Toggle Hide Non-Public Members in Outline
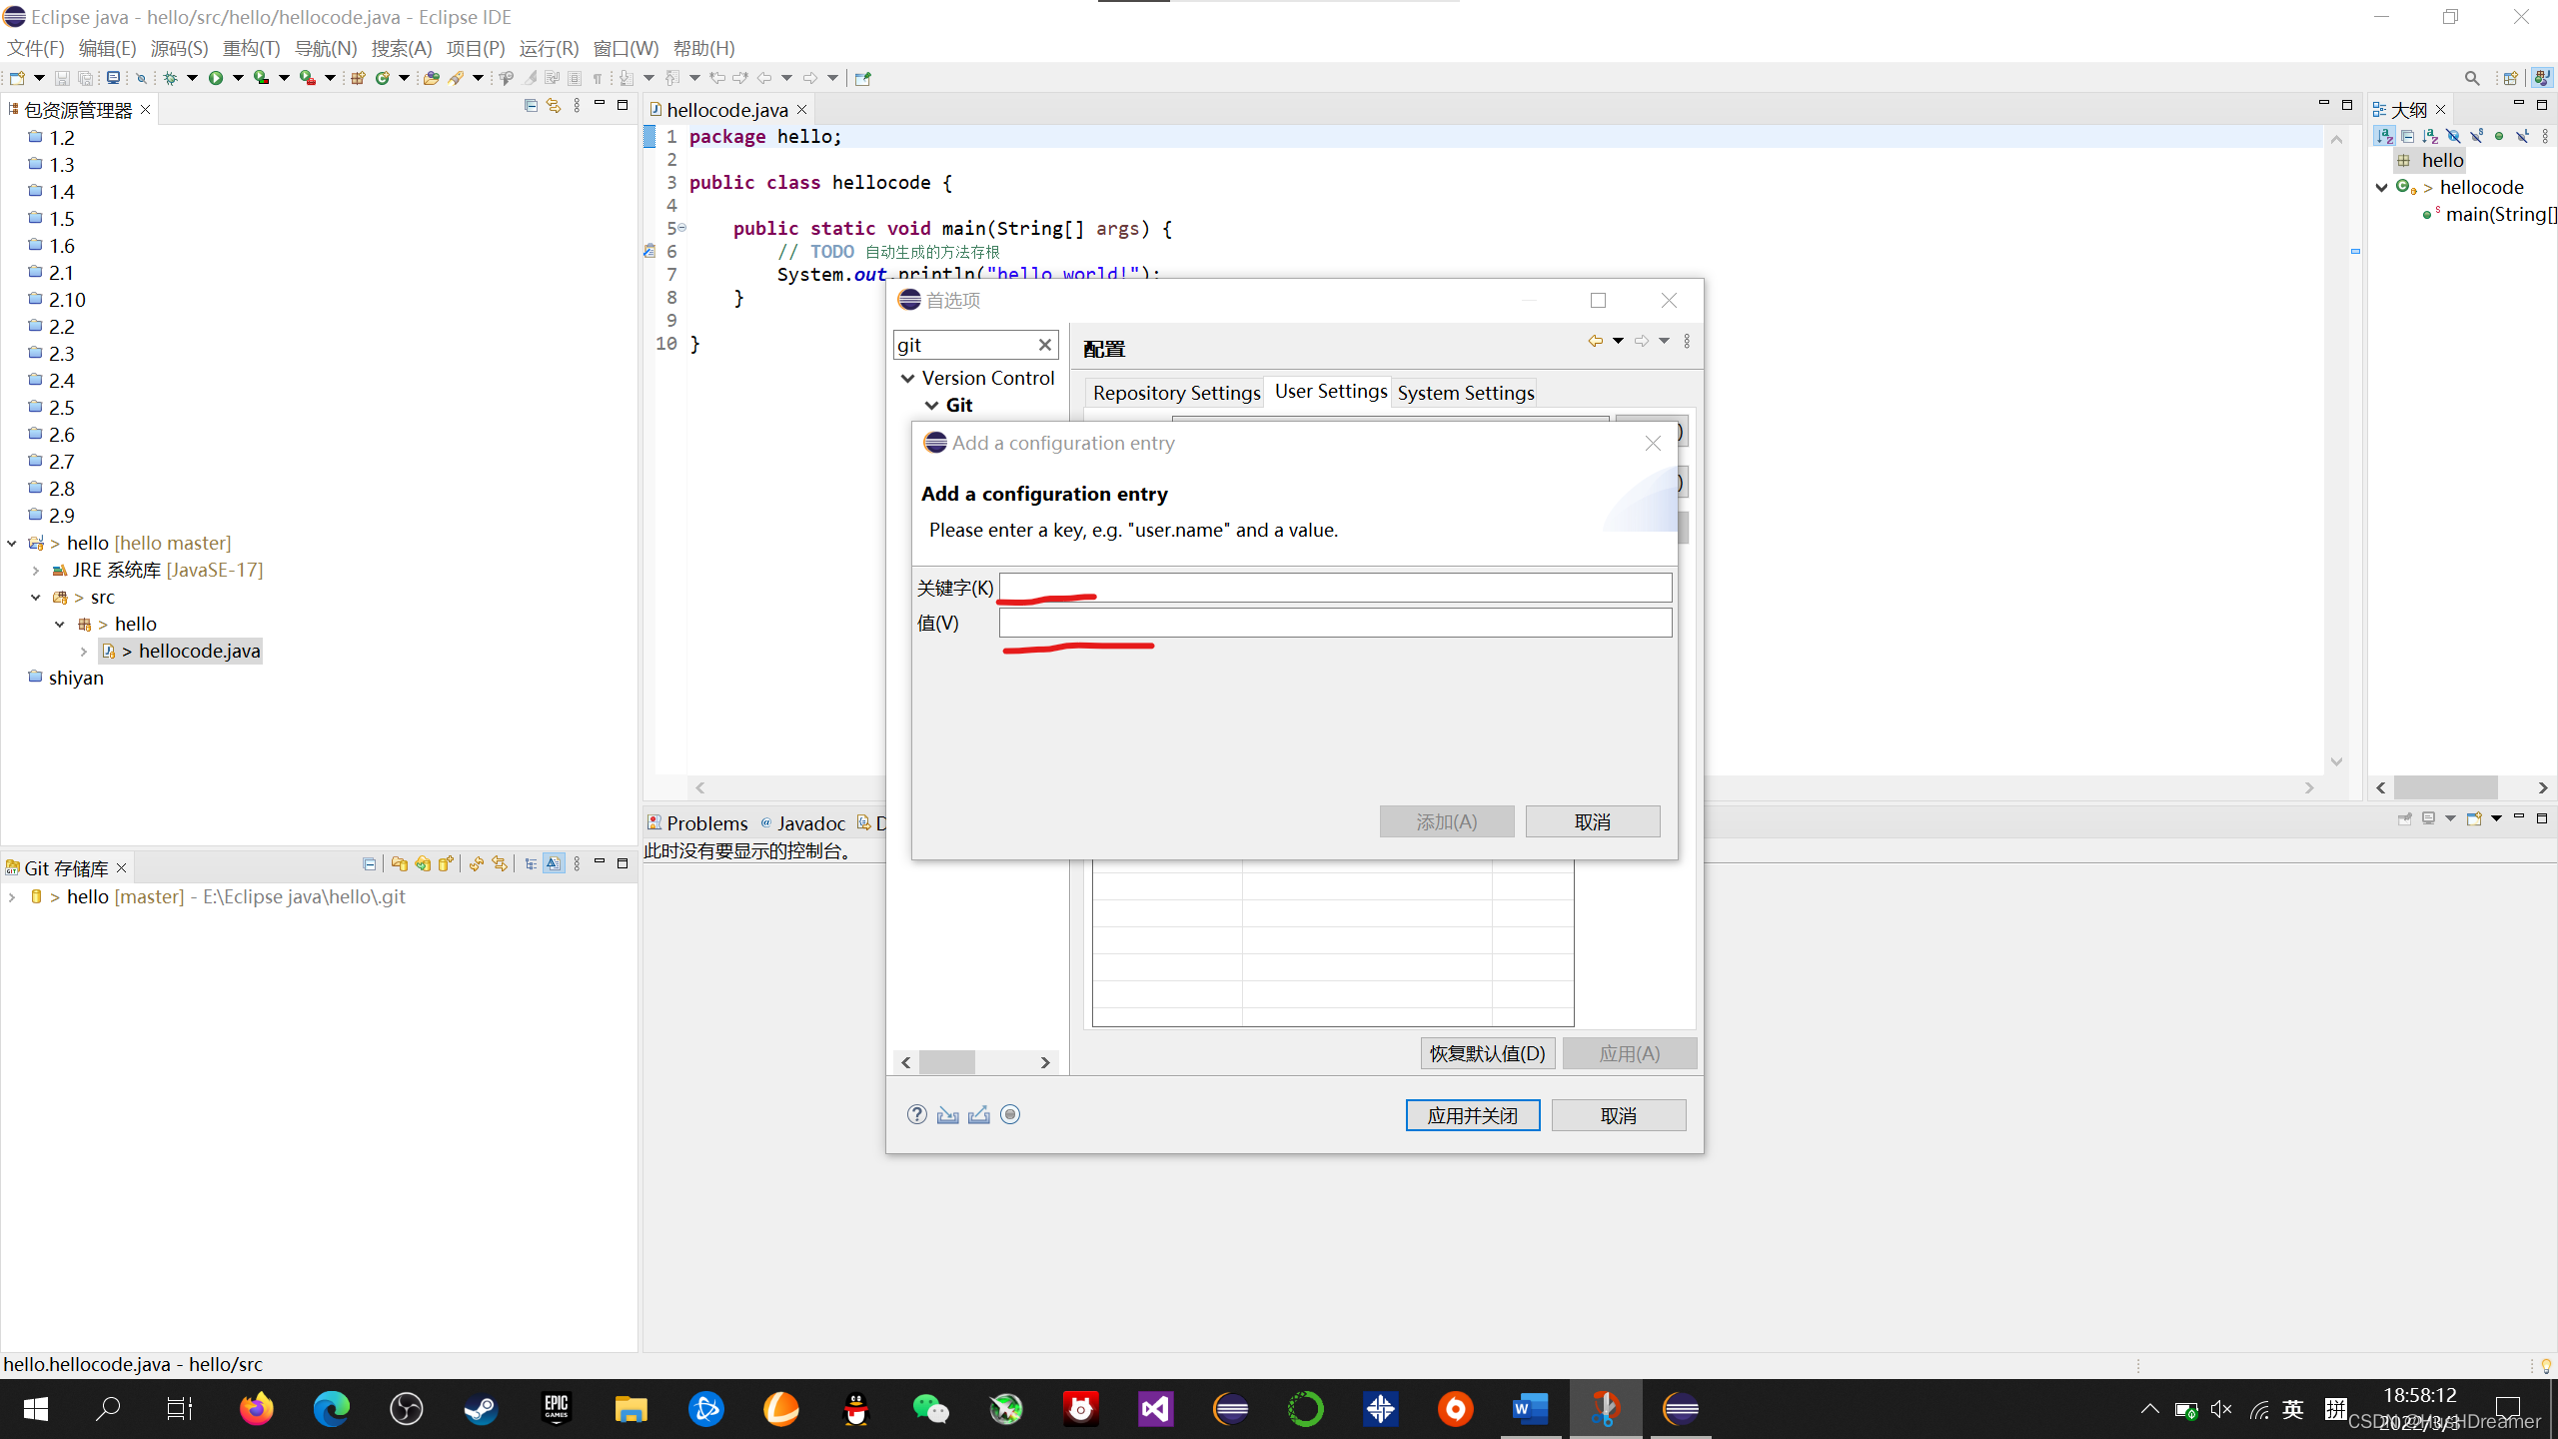The image size is (2558, 1439). tap(2499, 136)
